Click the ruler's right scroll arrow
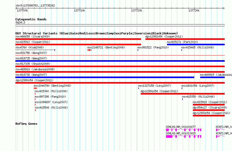This screenshot has width=232, height=151. point(224,8)
